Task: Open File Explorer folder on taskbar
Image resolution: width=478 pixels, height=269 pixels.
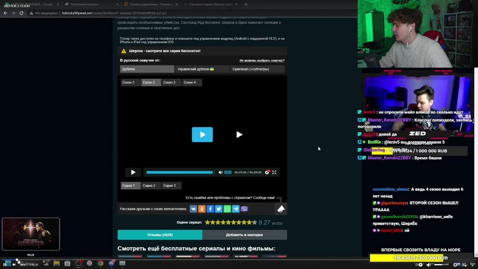Action: (x=57, y=263)
